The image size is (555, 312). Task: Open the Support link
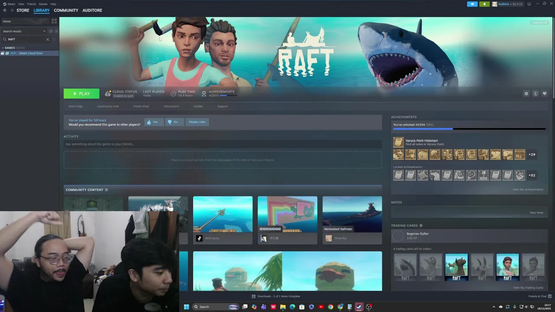tap(222, 106)
